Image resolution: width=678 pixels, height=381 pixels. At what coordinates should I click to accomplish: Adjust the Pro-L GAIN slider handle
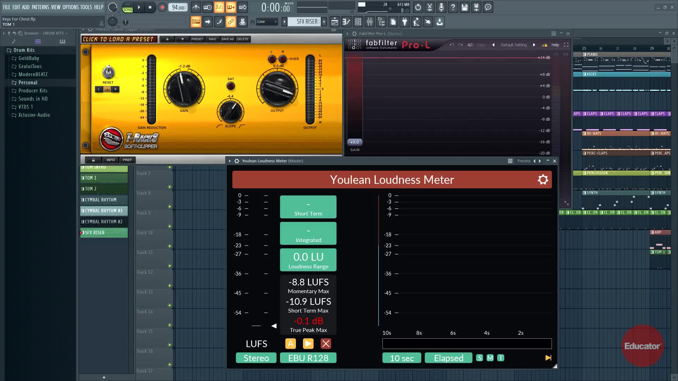354,142
